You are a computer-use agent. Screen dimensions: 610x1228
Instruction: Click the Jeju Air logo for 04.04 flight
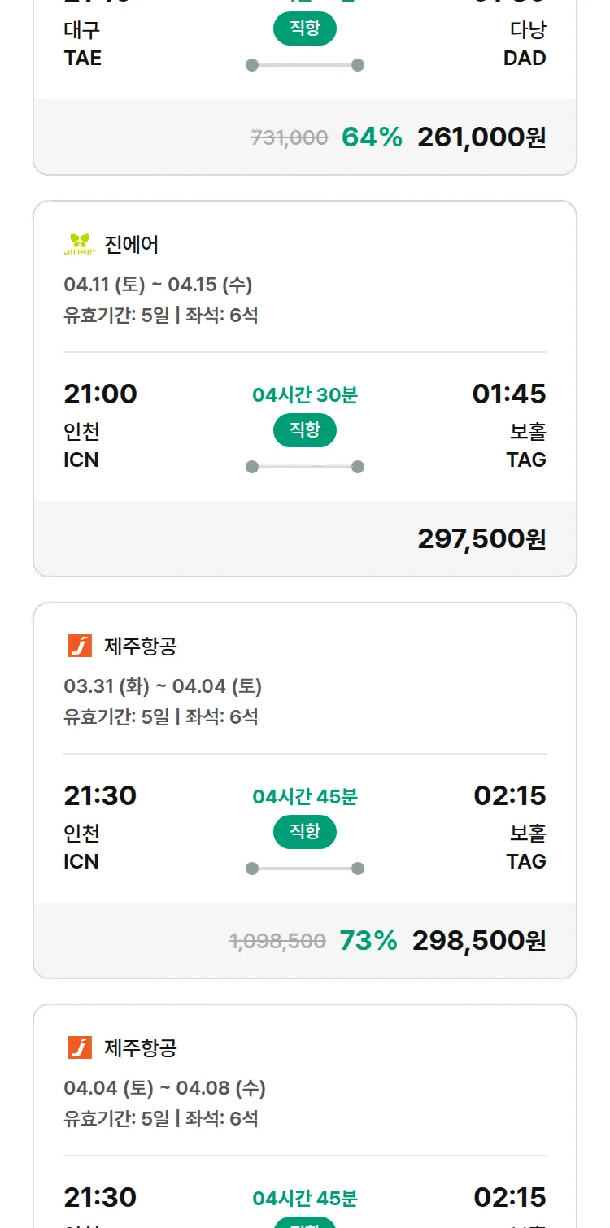point(80,1047)
